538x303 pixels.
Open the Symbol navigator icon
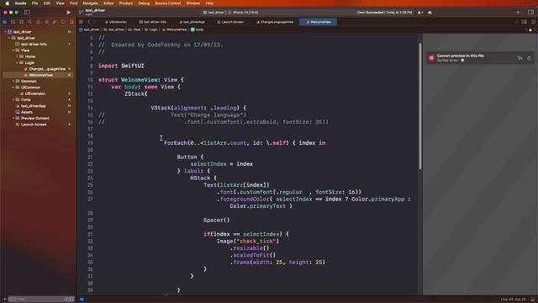[x=21, y=22]
